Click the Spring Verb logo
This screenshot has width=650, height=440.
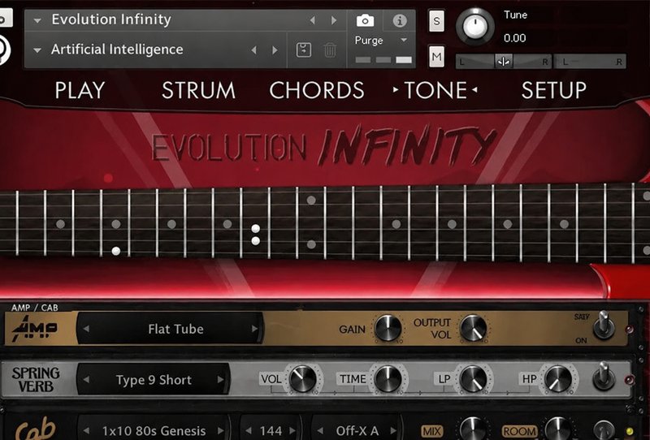(x=36, y=379)
